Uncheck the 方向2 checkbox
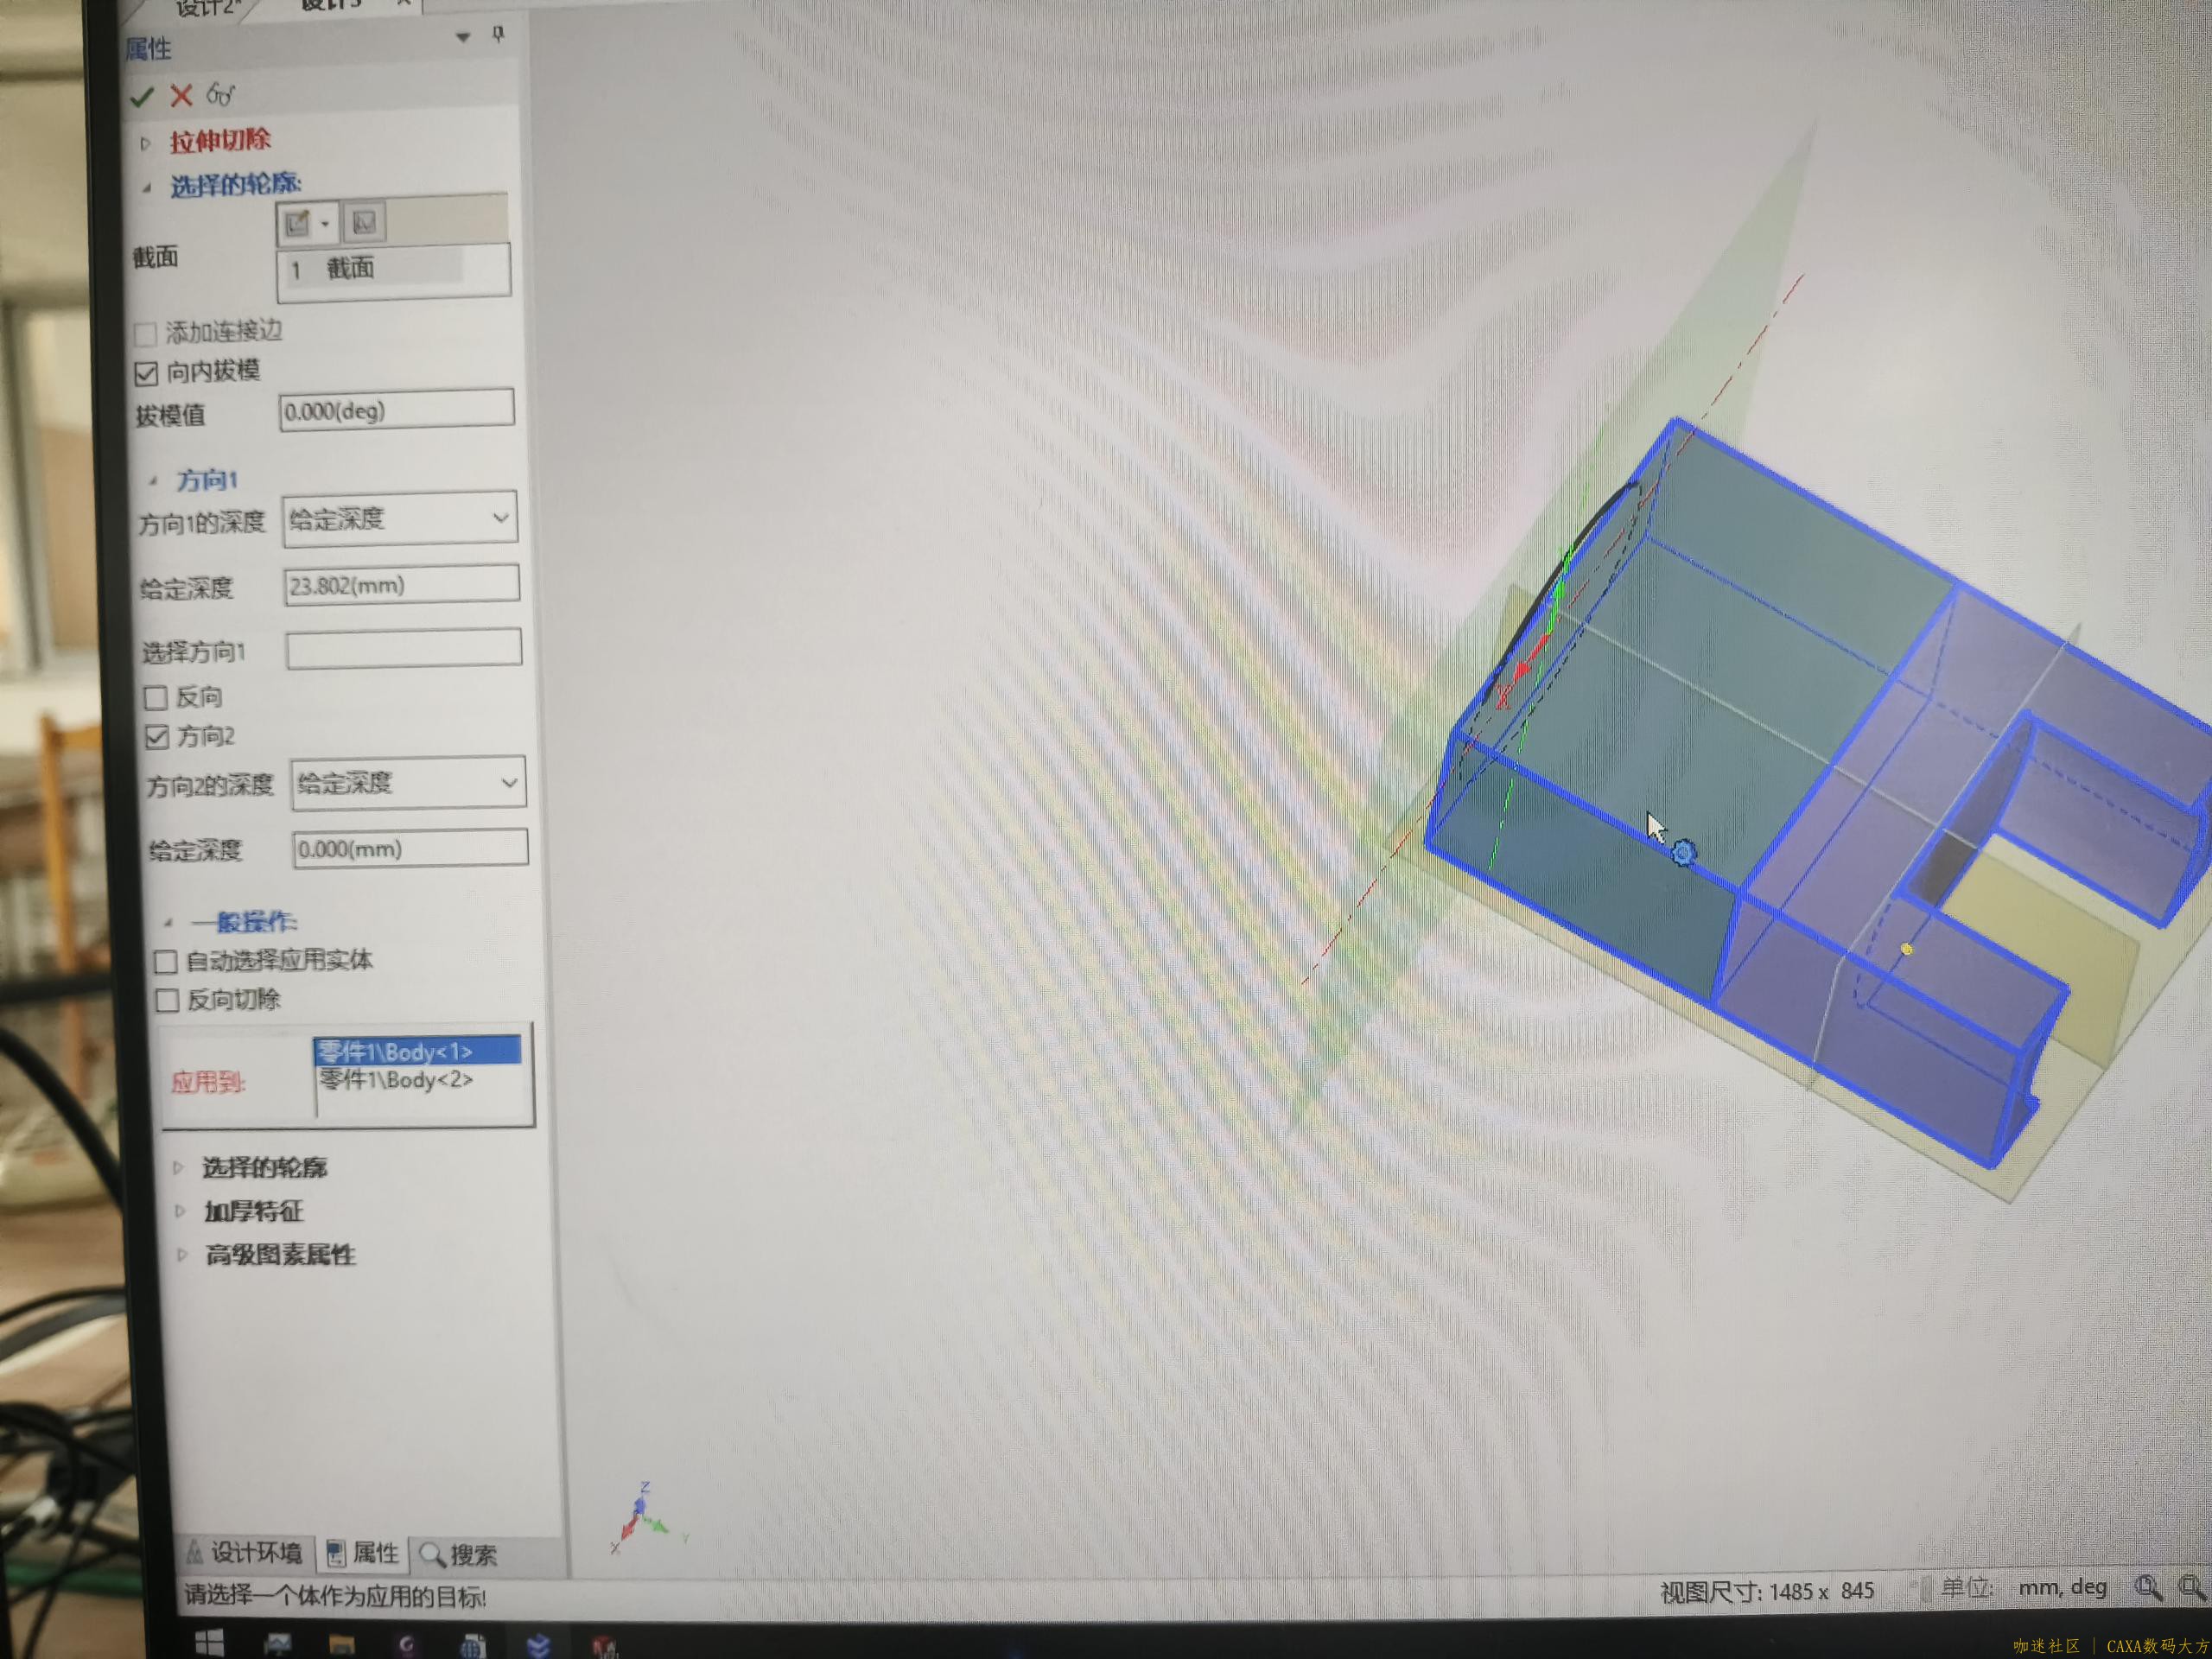This screenshot has width=2212, height=1659. click(x=157, y=737)
